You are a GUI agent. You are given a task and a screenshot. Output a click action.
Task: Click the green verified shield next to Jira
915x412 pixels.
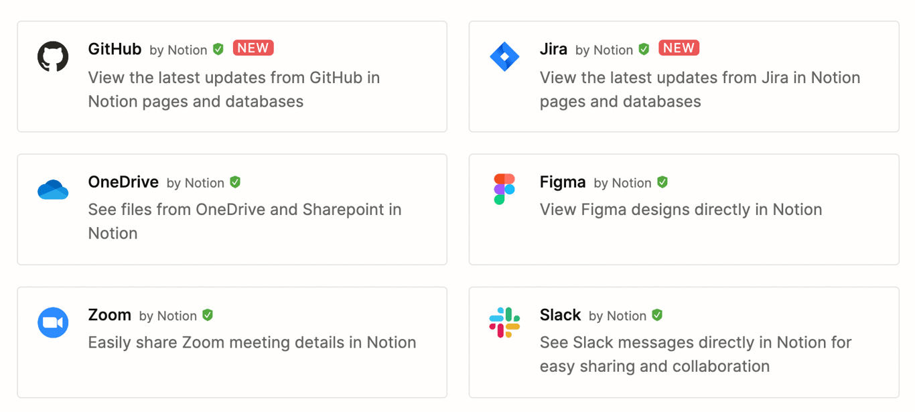(x=644, y=49)
